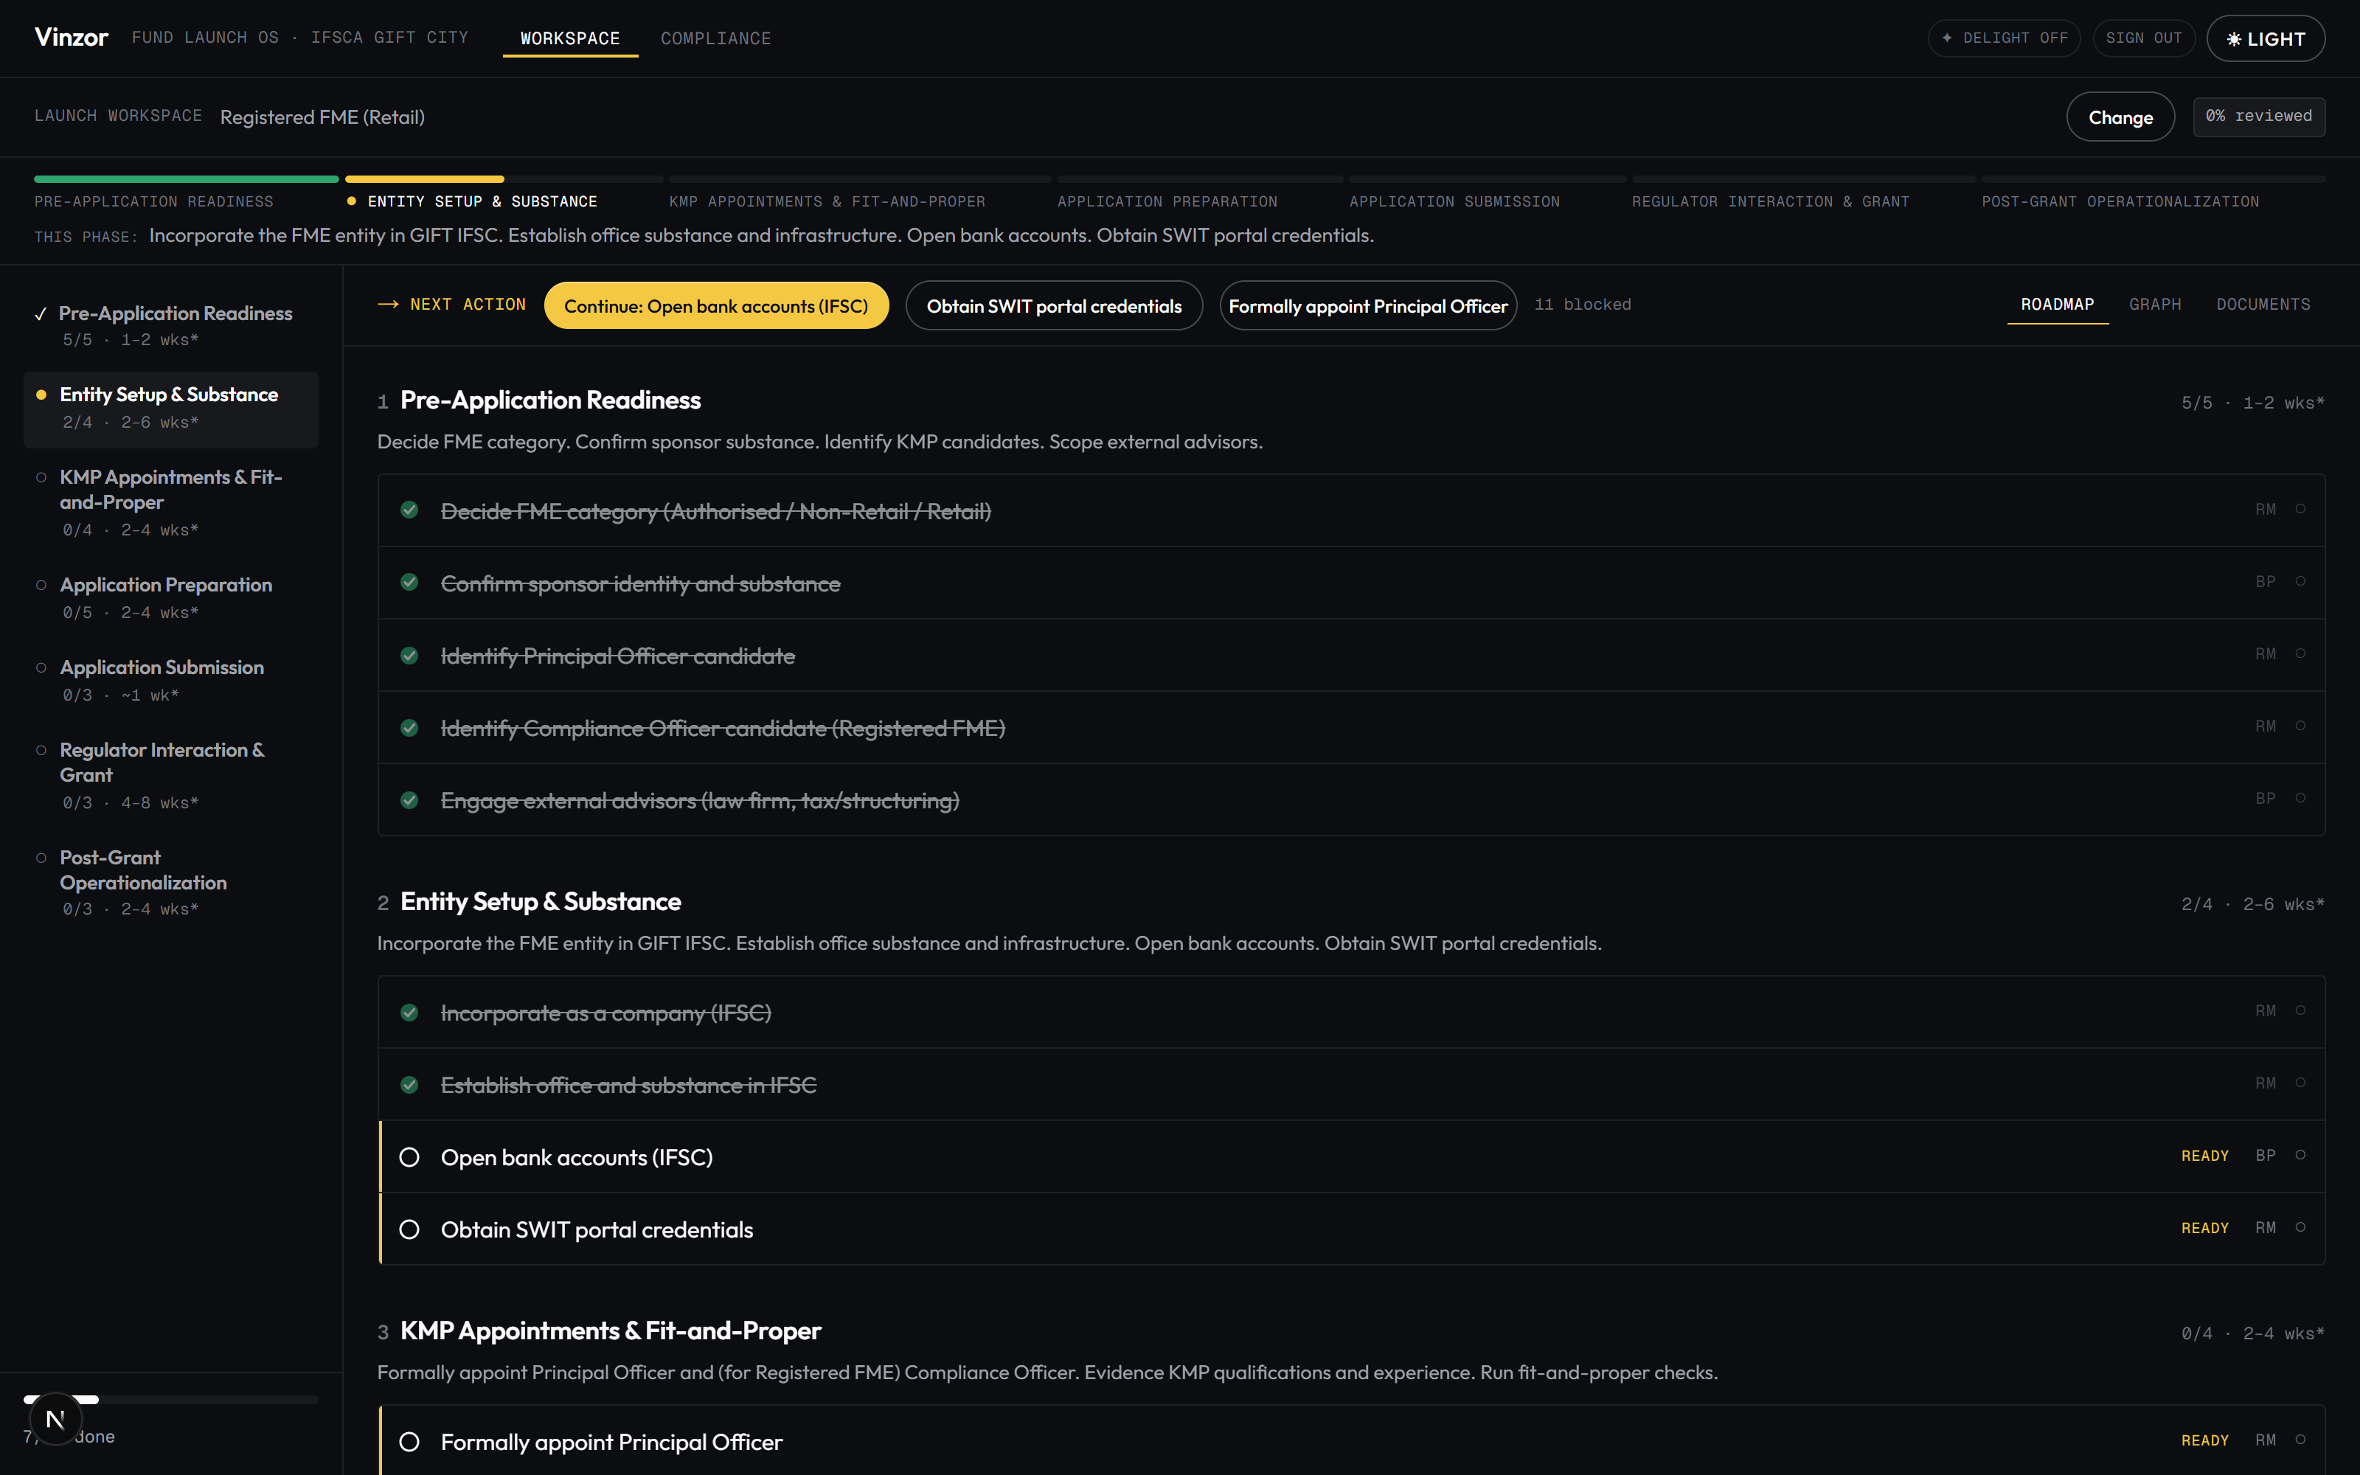Click Formally appoint Principal Officer pill button

point(1367,305)
